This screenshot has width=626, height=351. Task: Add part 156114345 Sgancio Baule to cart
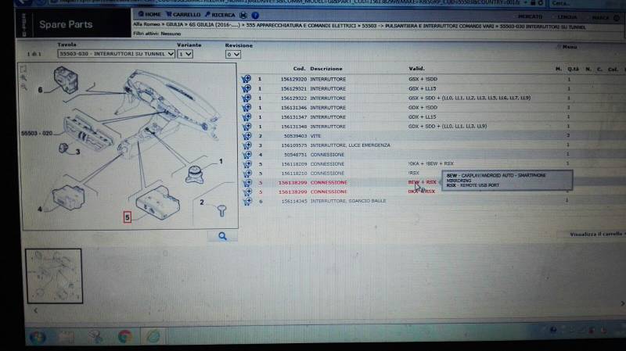[246, 202]
